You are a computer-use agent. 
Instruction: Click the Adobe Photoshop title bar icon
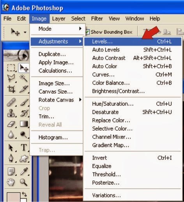click(x=5, y=7)
